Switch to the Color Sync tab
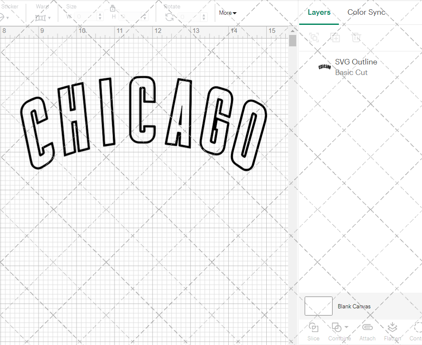The image size is (422, 345). coord(366,12)
